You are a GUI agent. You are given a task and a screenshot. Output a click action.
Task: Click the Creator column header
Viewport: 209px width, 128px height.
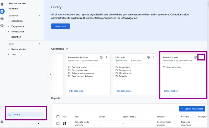102,117
